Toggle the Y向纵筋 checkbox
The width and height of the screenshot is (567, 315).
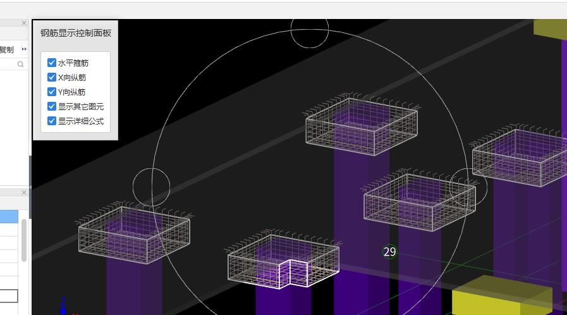point(52,92)
